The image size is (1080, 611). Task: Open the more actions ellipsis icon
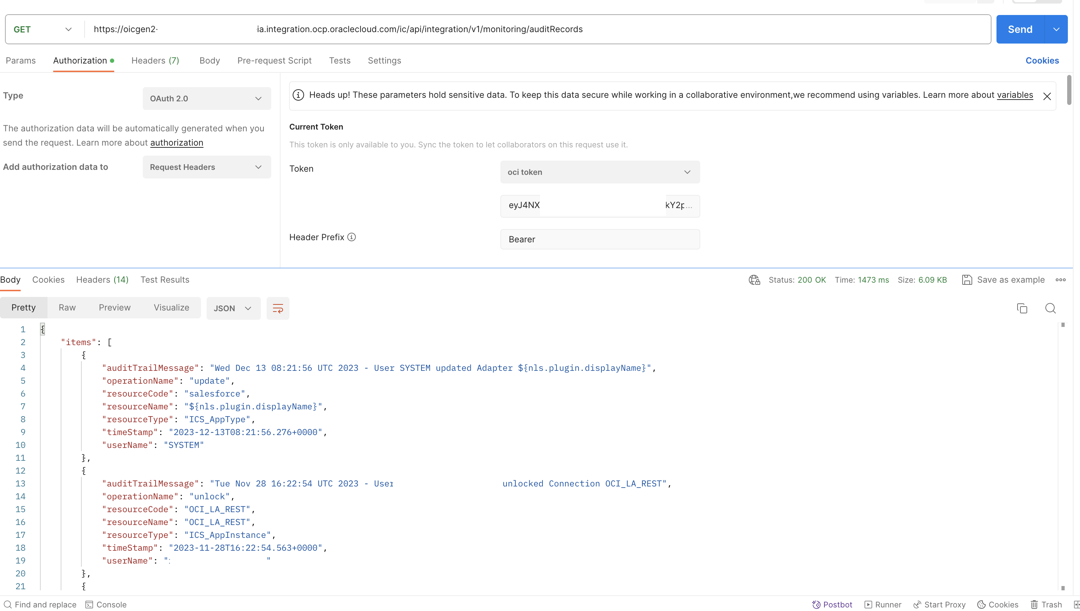pos(1061,280)
